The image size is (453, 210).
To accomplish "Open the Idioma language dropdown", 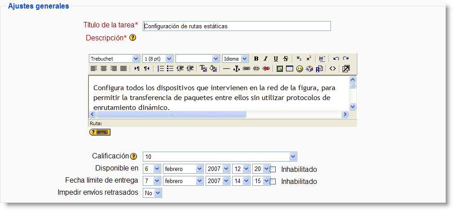I will (x=235, y=59).
